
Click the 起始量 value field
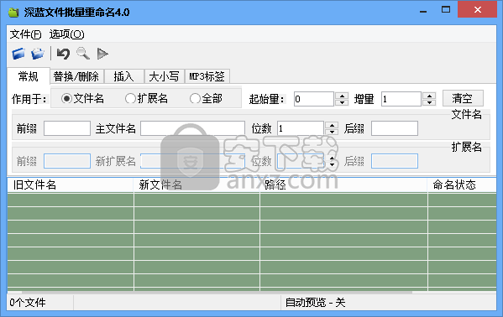[314, 99]
